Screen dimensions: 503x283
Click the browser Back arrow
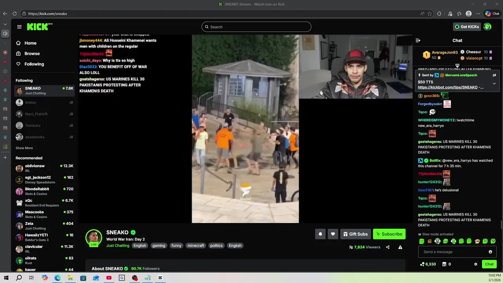5,13
